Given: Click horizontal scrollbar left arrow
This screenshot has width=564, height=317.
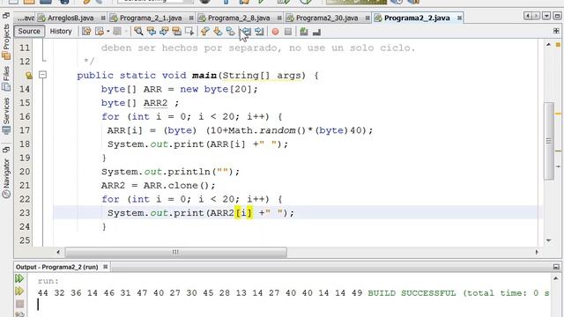Looking at the screenshot, I should [58, 252].
